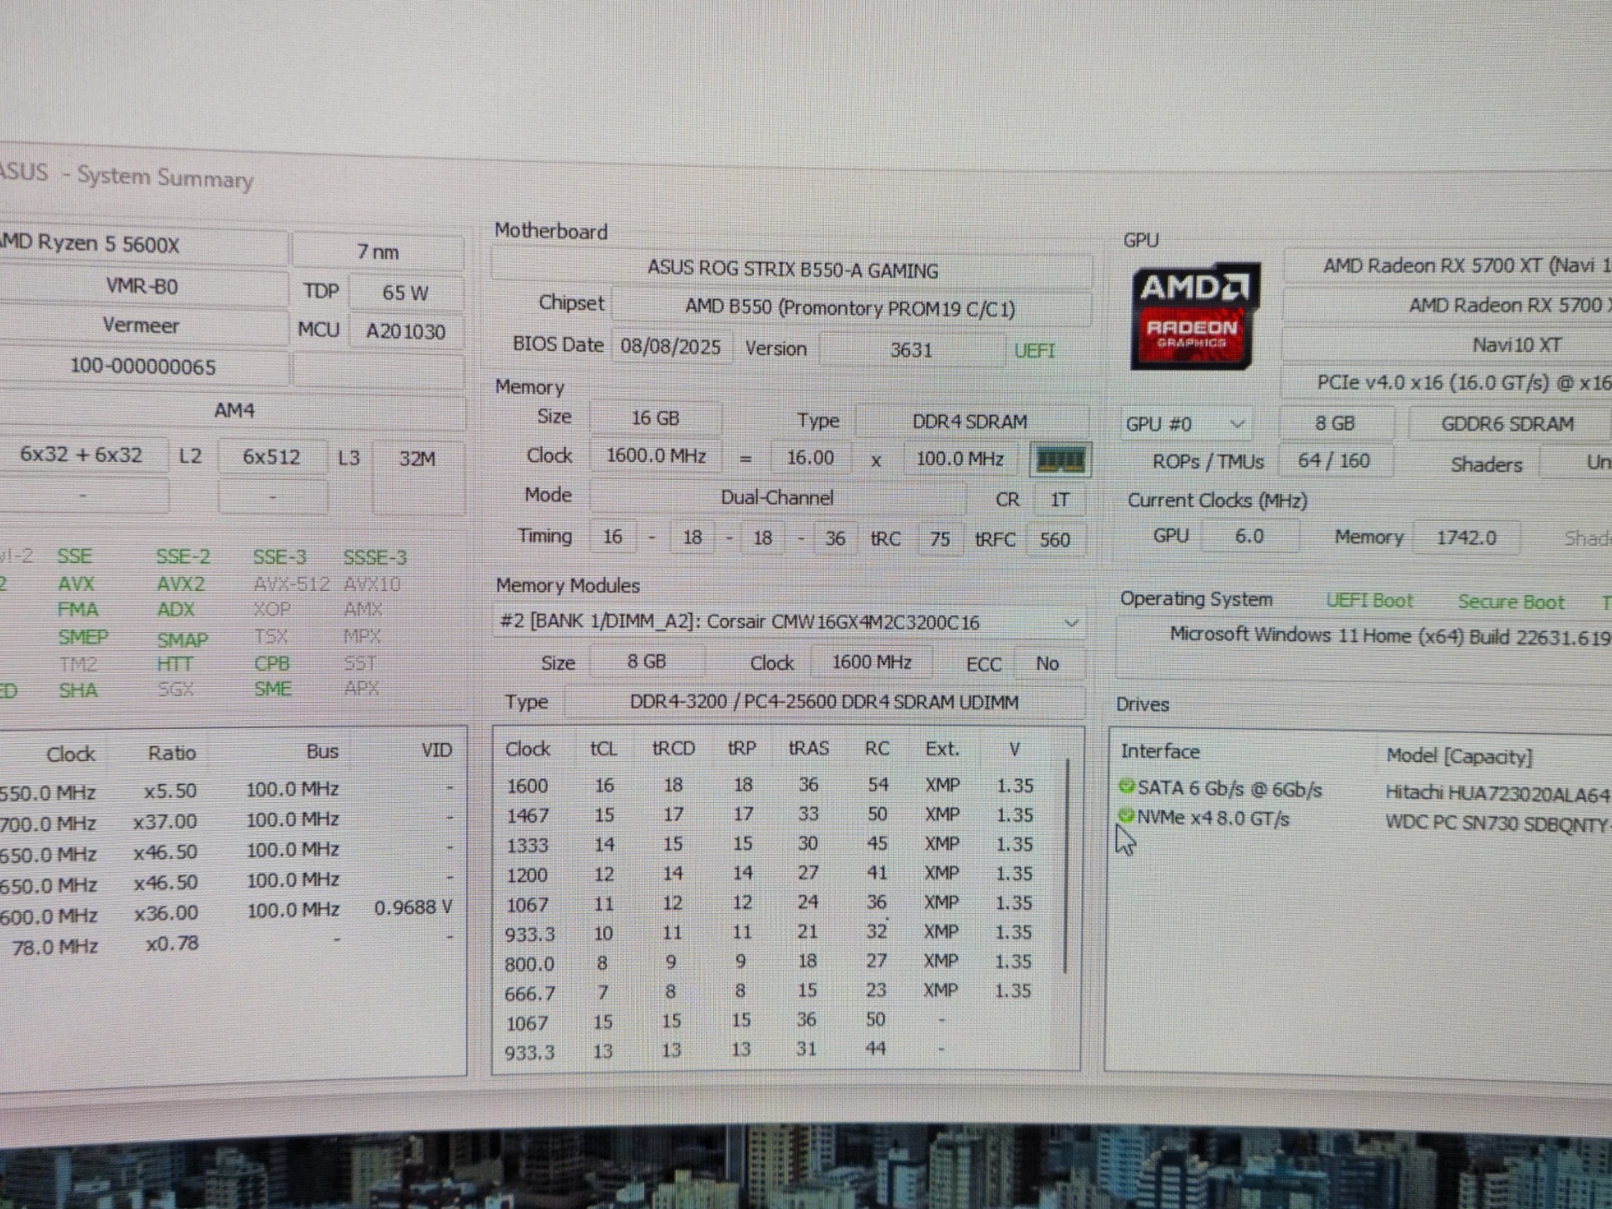
Task: Click the BIOS version 3631 field
Action: 911,349
